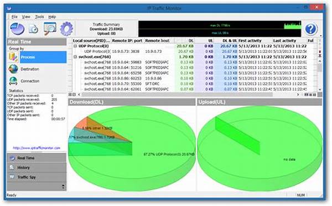Follow the iptrafficmonitor.com link
Image resolution: width=332 pixels, height=206 pixels.
[37, 148]
